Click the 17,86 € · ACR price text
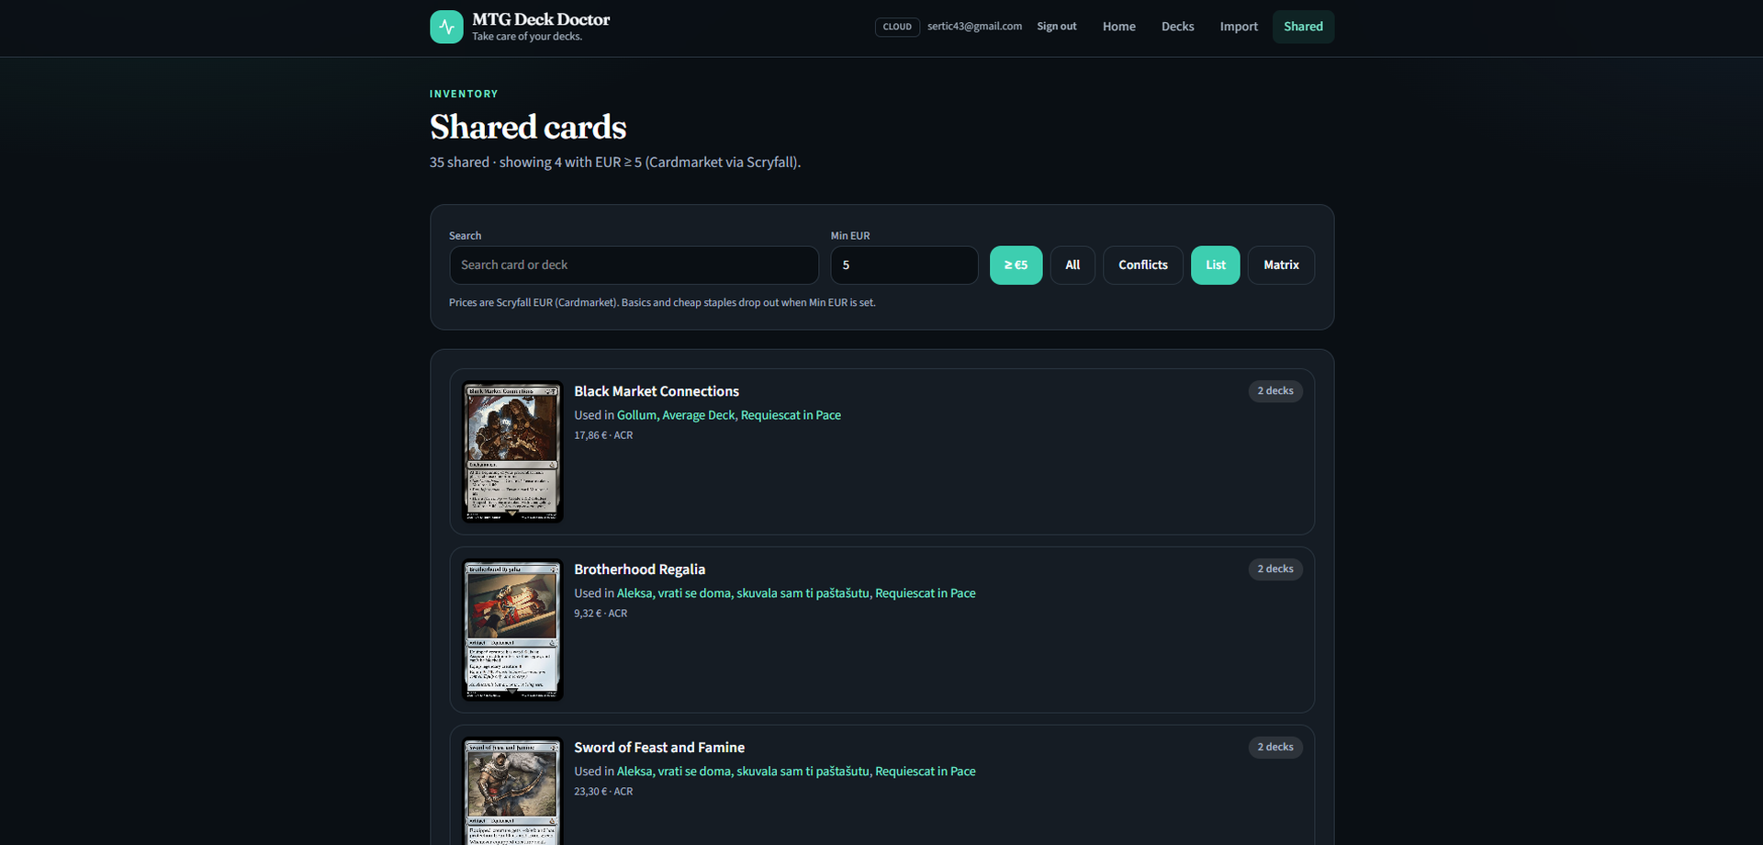Image resolution: width=1763 pixels, height=845 pixels. coord(603,435)
